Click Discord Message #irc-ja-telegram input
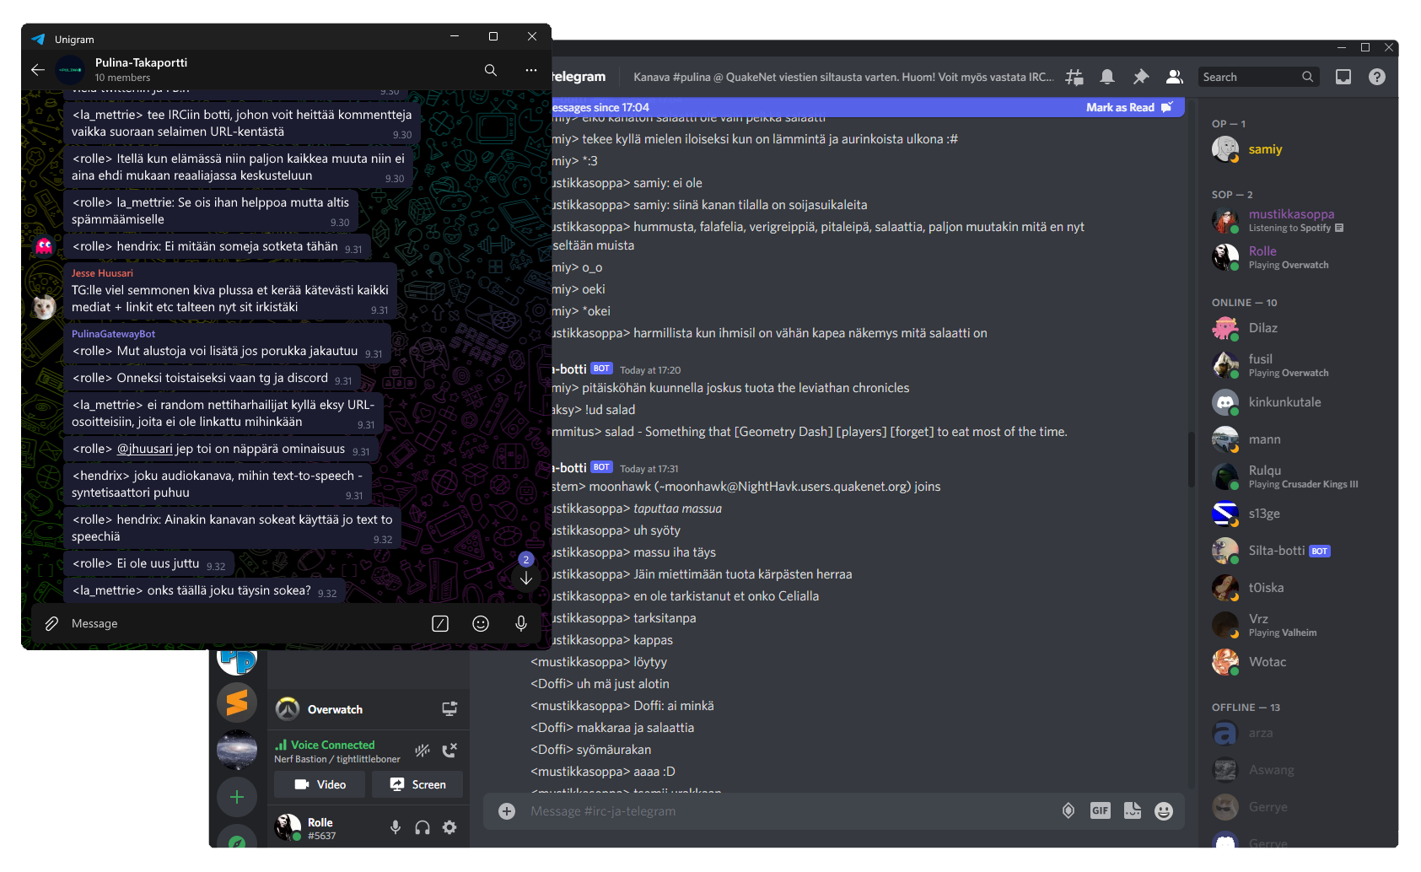This screenshot has height=872, width=1421. click(x=784, y=811)
